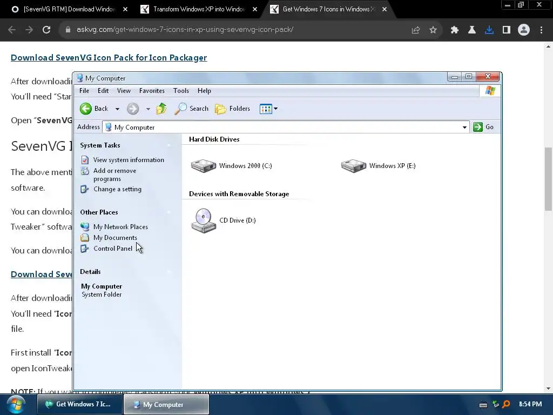
Task: Open the Tools menu
Action: click(181, 91)
